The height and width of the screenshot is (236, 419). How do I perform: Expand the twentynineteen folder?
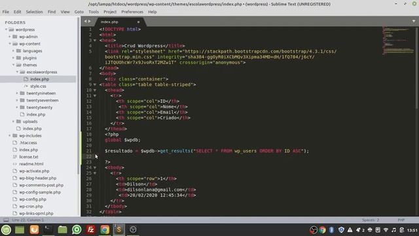(17, 93)
